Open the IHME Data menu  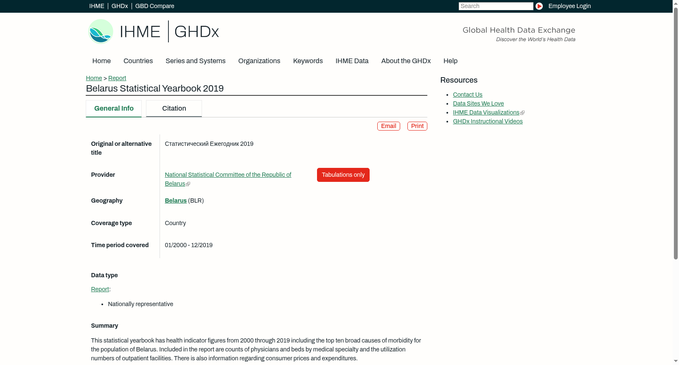click(352, 61)
